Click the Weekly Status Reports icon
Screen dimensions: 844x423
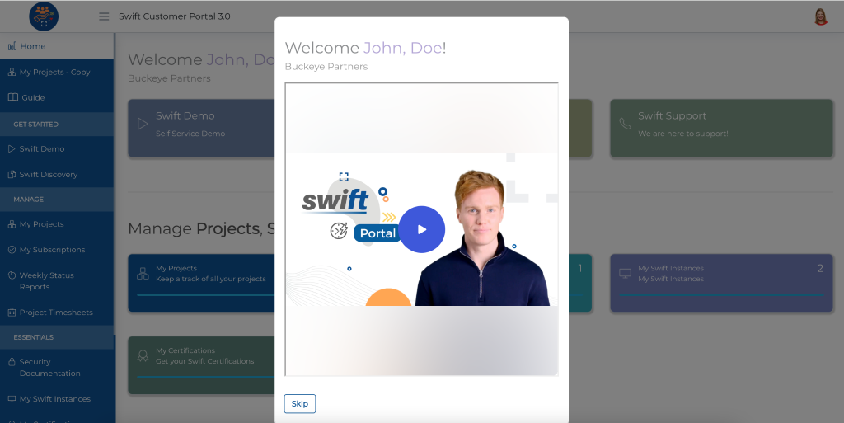12,275
